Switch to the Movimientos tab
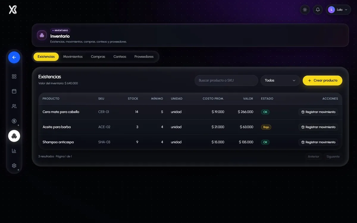 pos(73,57)
